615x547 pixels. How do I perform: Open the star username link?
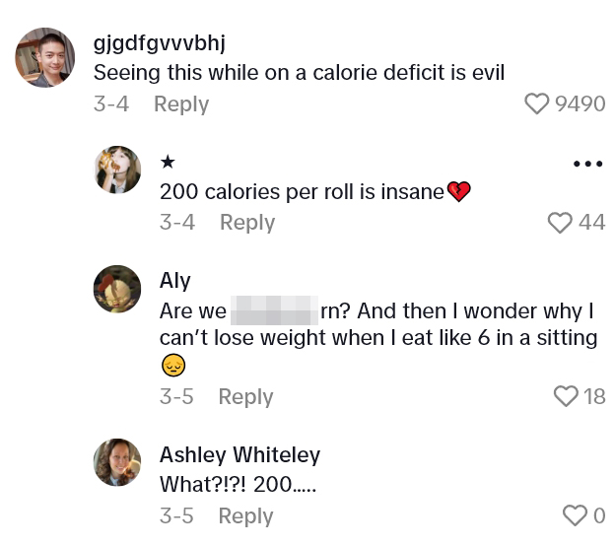click(168, 162)
